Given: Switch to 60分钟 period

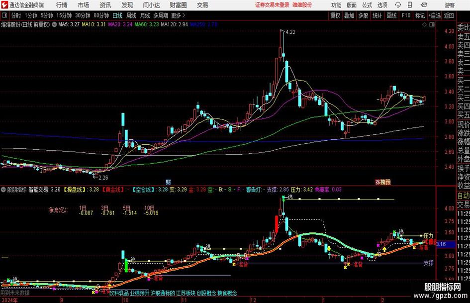Looking at the screenshot, I should tap(101, 15).
